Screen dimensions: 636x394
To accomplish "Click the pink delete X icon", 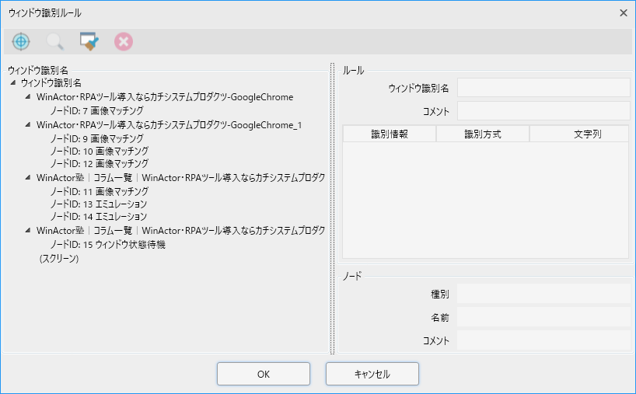I will click(123, 42).
